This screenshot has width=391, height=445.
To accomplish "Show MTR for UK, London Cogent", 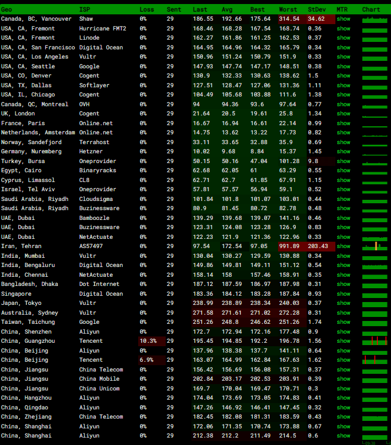I will point(343,114).
